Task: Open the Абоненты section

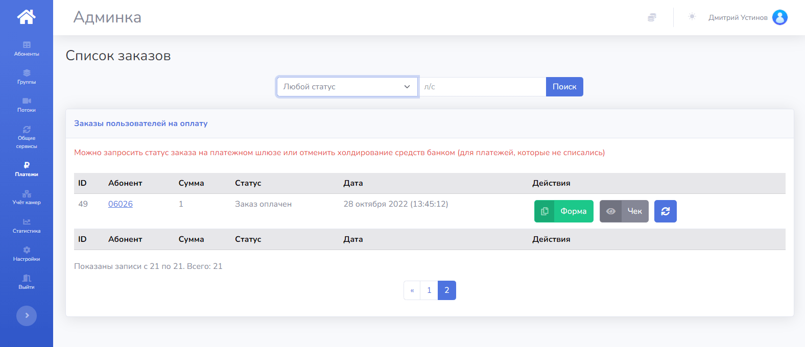Action: 27,48
